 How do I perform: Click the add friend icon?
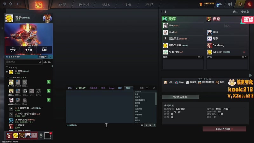pos(45,62)
